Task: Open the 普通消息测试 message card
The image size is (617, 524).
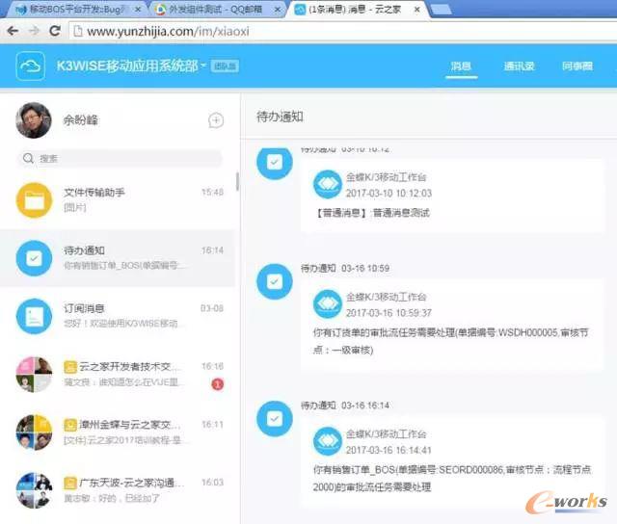Action: tap(452, 196)
